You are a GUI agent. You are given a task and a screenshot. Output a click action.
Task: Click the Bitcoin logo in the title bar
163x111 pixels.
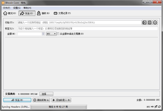tap(3, 3)
